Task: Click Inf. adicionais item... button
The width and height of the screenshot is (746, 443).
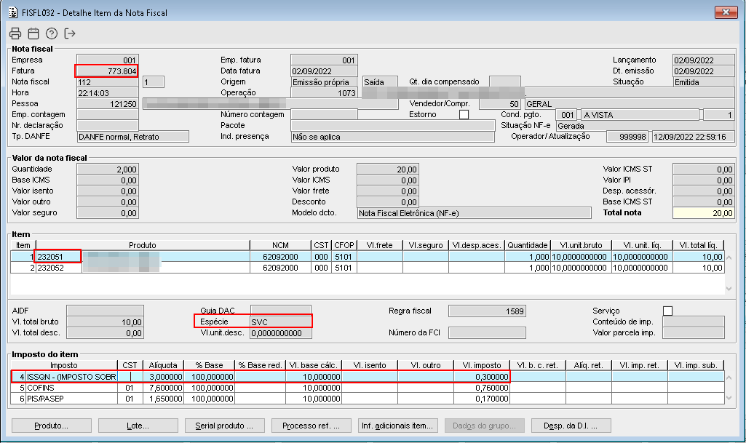Action: [x=397, y=426]
